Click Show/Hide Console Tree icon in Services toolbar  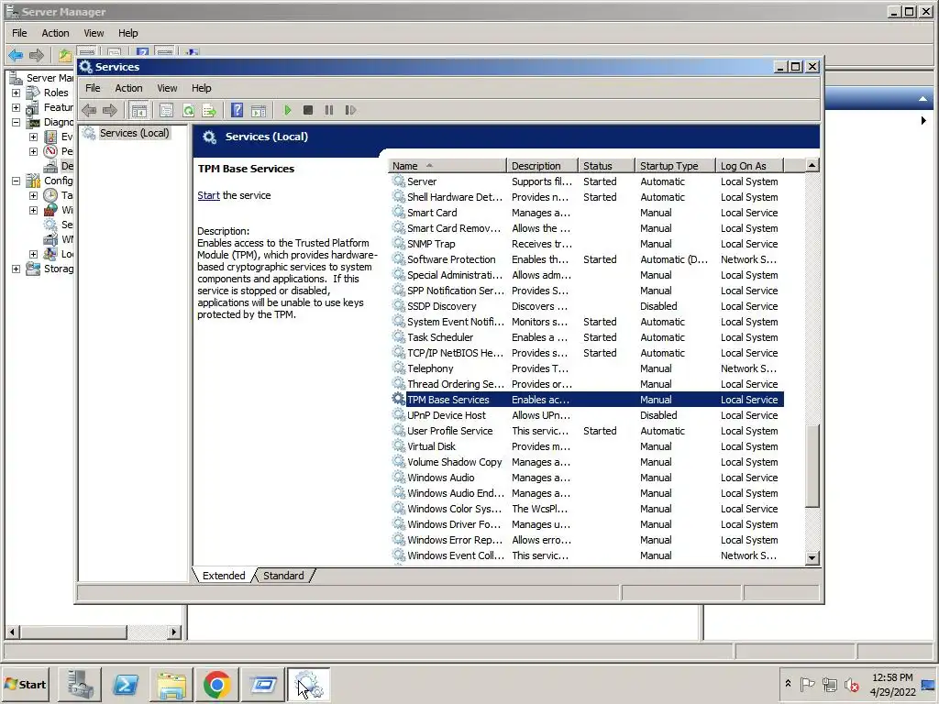coord(138,110)
